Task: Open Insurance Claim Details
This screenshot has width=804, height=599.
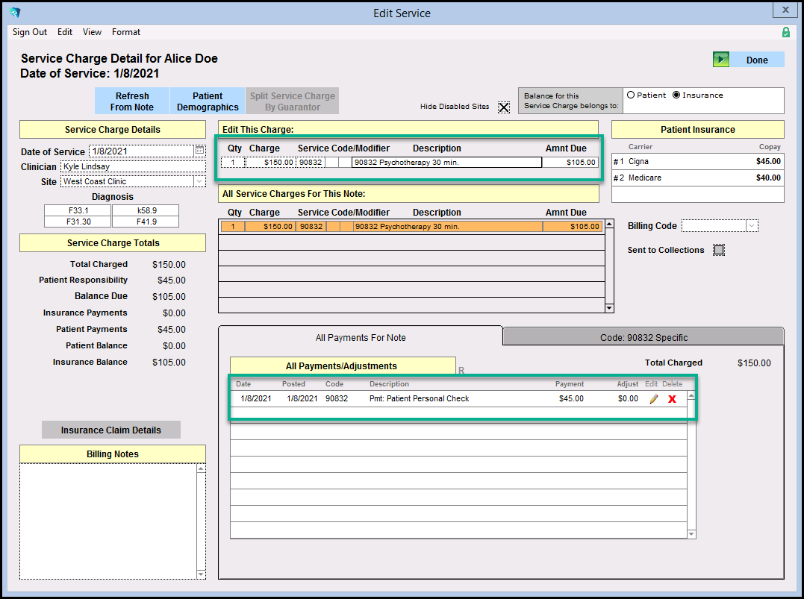Action: pyautogui.click(x=111, y=430)
